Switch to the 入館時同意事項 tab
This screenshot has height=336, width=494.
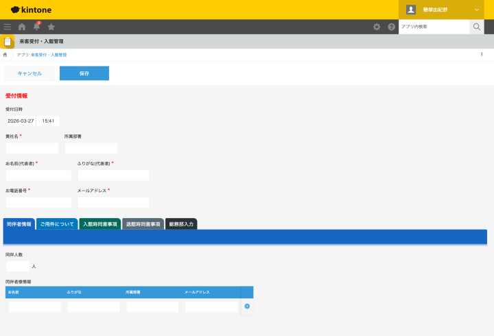100,224
